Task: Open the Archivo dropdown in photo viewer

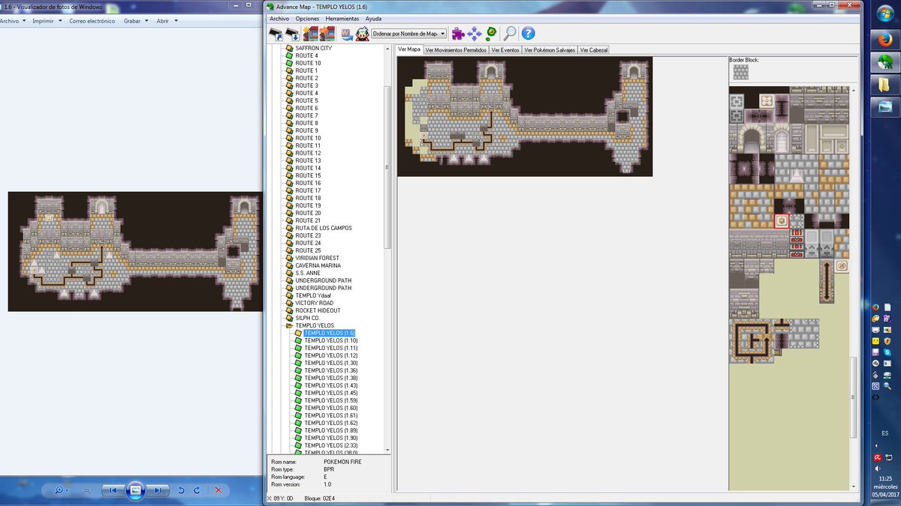Action: (13, 21)
